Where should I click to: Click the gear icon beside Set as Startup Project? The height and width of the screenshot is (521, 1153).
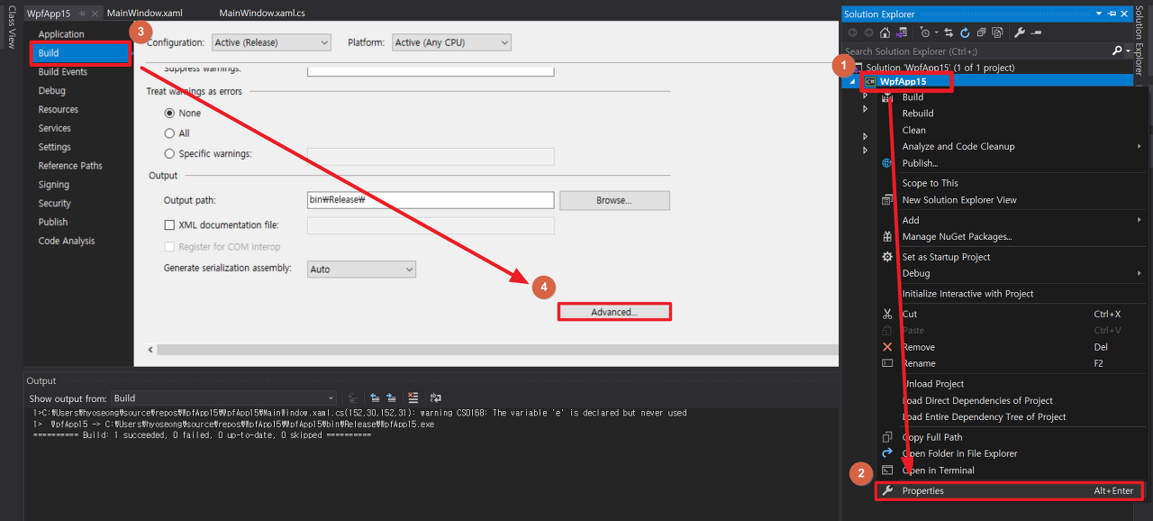887,257
